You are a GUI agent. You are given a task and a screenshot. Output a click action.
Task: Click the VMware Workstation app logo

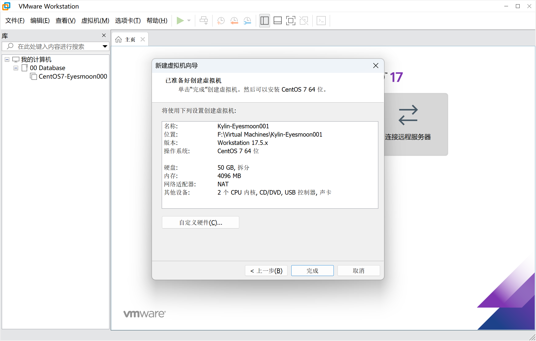(x=6, y=6)
